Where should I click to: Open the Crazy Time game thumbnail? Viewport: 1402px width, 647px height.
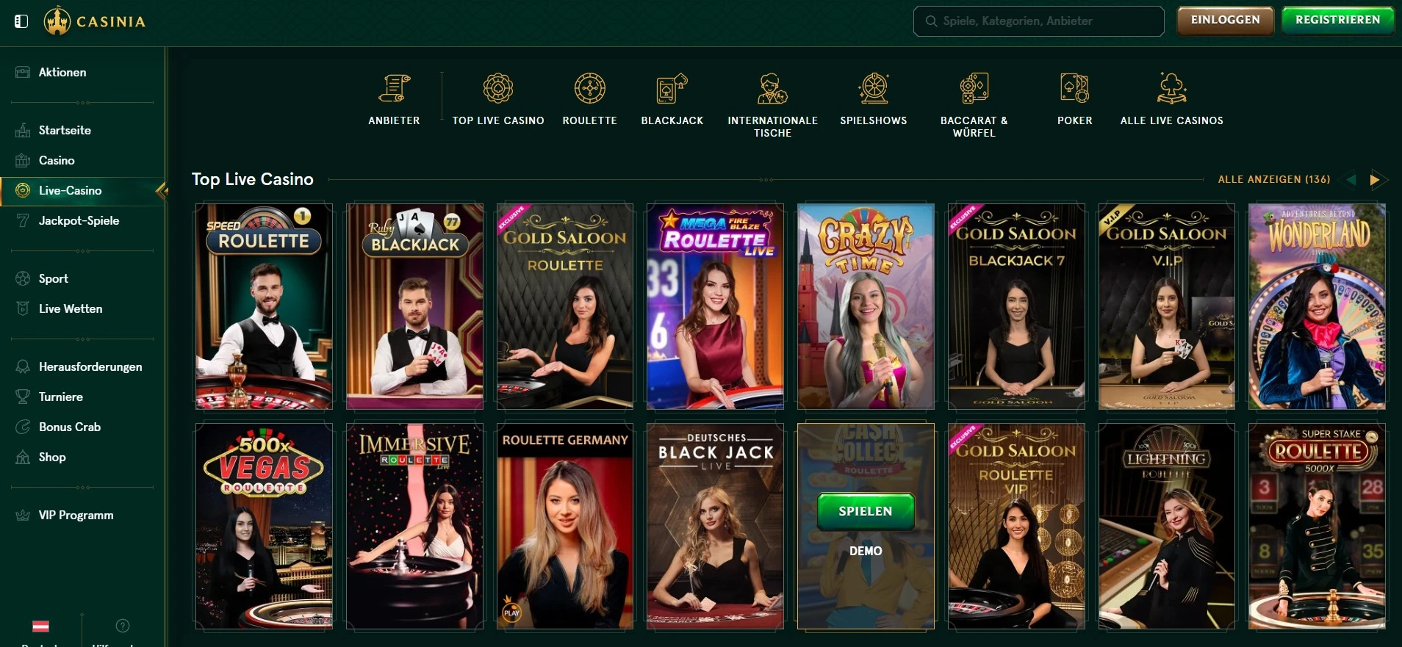(x=866, y=306)
